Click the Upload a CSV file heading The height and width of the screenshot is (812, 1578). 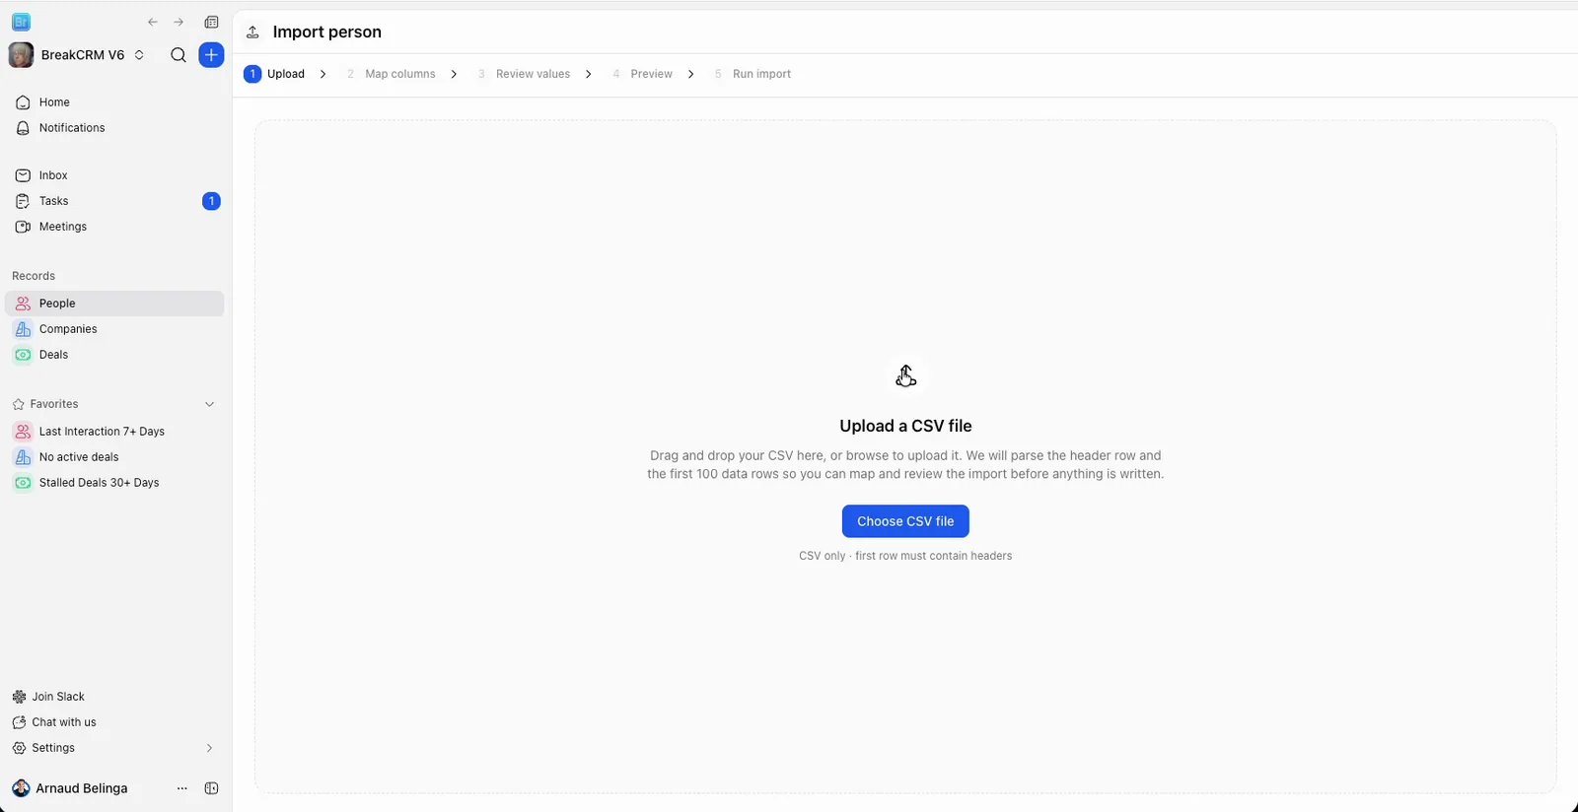905,426
